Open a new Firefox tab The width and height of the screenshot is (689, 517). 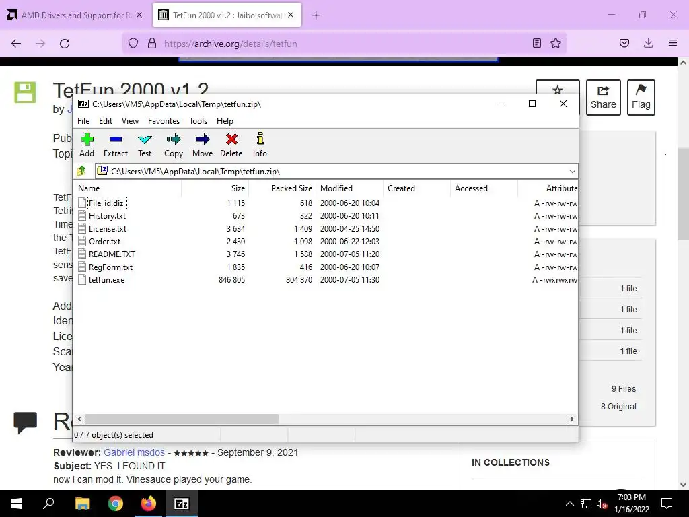pos(316,15)
